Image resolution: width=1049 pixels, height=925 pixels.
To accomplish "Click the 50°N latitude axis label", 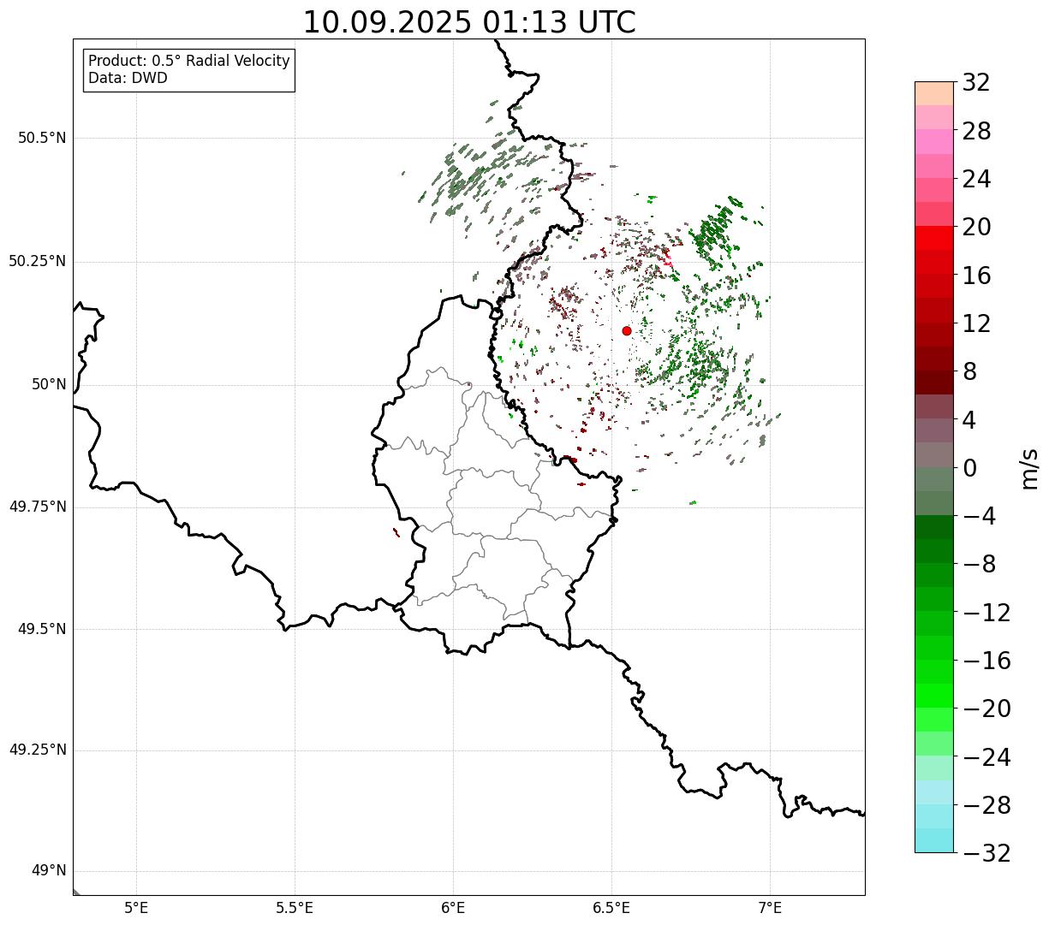I will click(49, 384).
